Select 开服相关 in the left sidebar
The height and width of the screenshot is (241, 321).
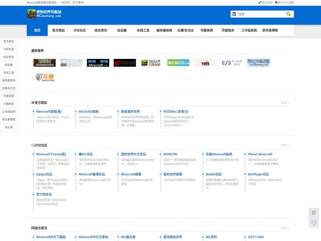[x=8, y=104]
